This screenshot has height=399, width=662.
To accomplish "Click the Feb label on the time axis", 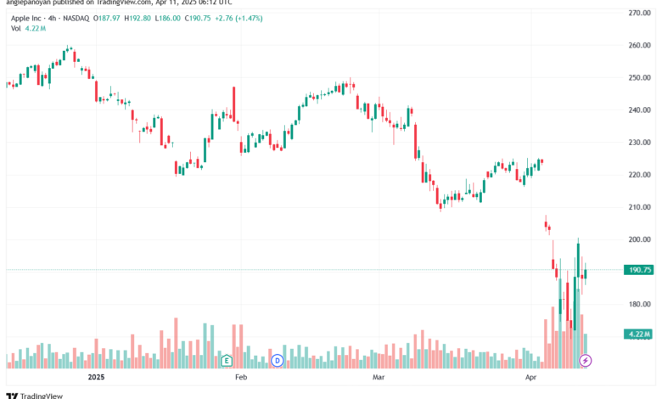I will (241, 377).
